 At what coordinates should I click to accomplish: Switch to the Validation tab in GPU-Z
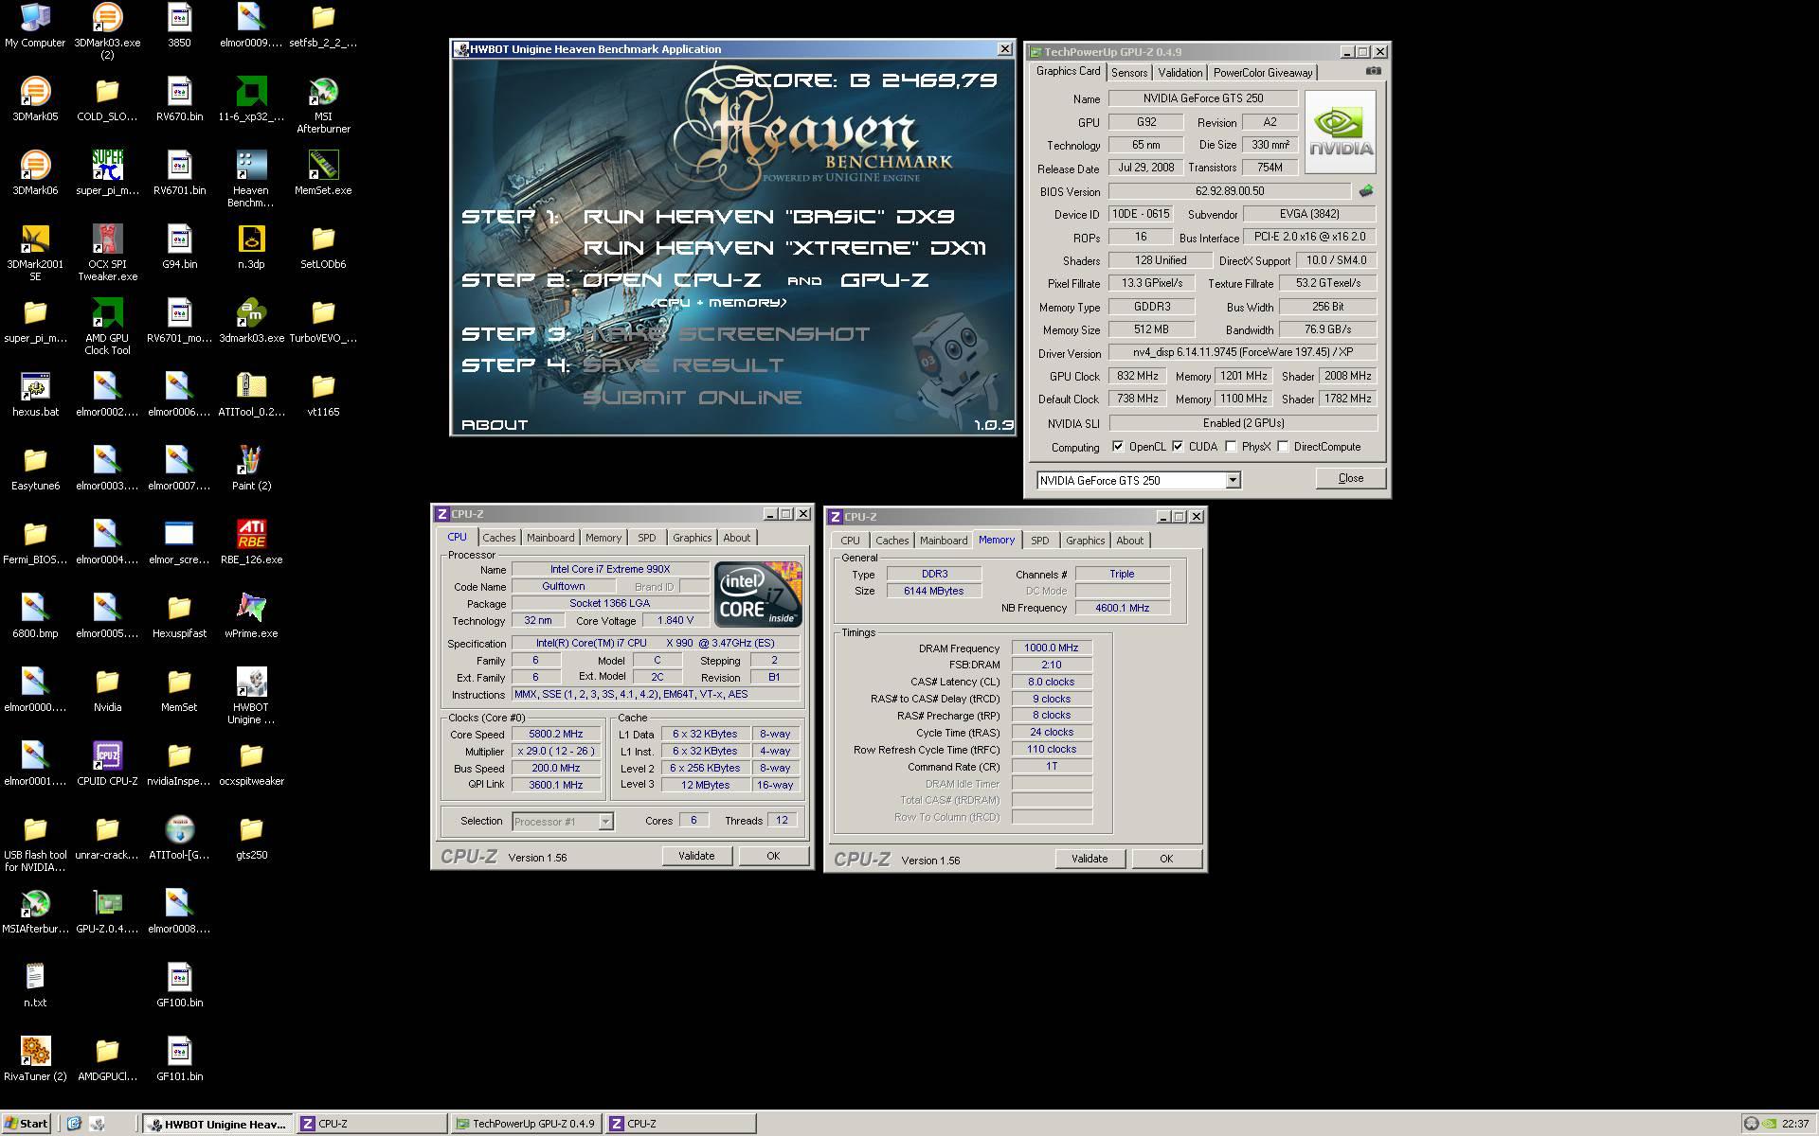click(1180, 73)
